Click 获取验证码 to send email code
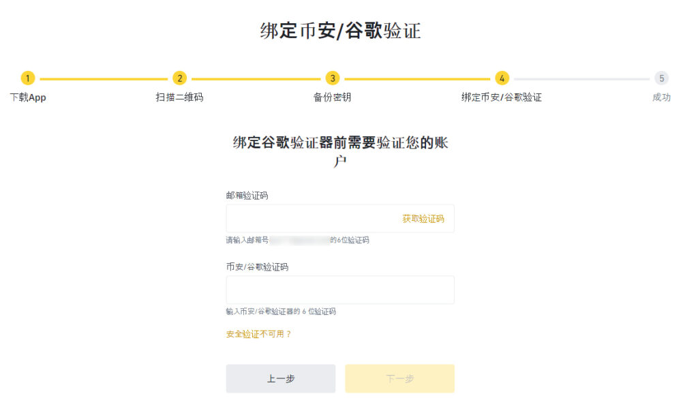This screenshot has height=409, width=698. pos(423,219)
